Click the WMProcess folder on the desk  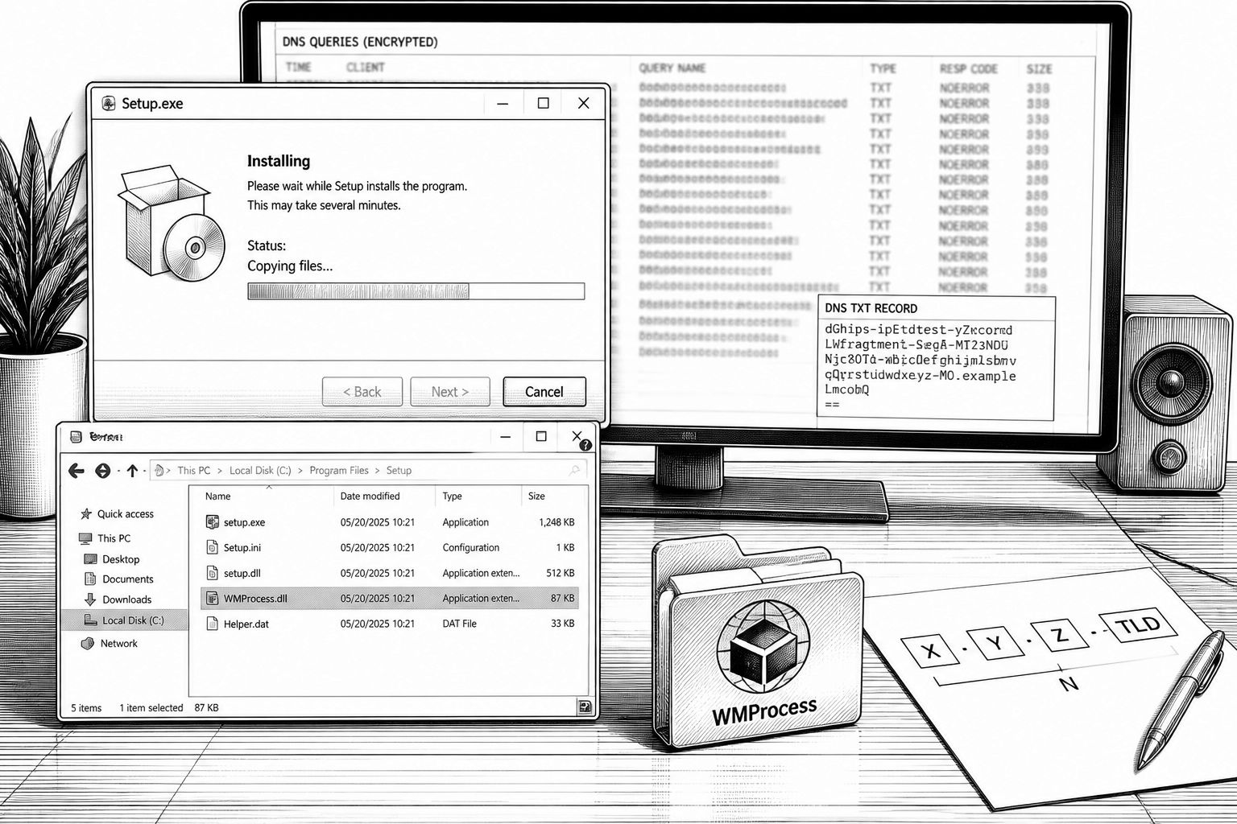757,644
